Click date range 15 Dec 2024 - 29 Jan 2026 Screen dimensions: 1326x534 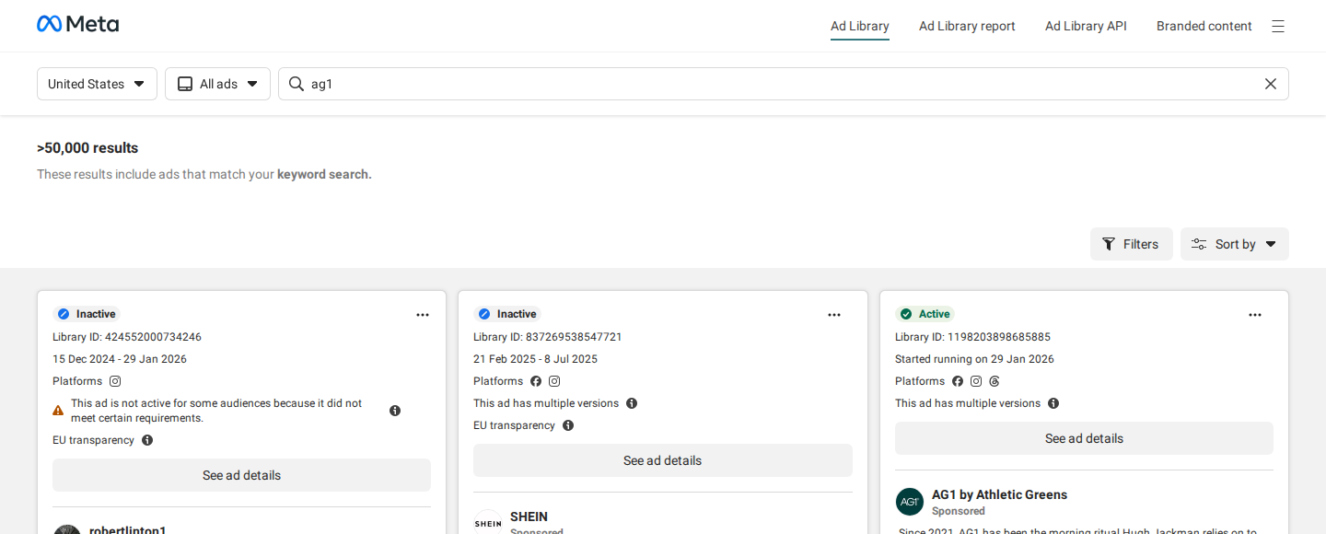[x=120, y=359]
